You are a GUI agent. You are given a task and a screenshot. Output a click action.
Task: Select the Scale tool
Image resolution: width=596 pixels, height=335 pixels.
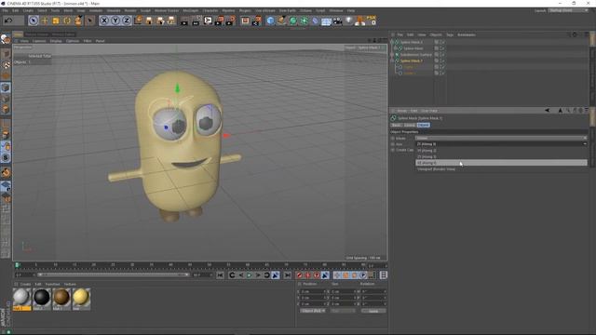[56, 20]
